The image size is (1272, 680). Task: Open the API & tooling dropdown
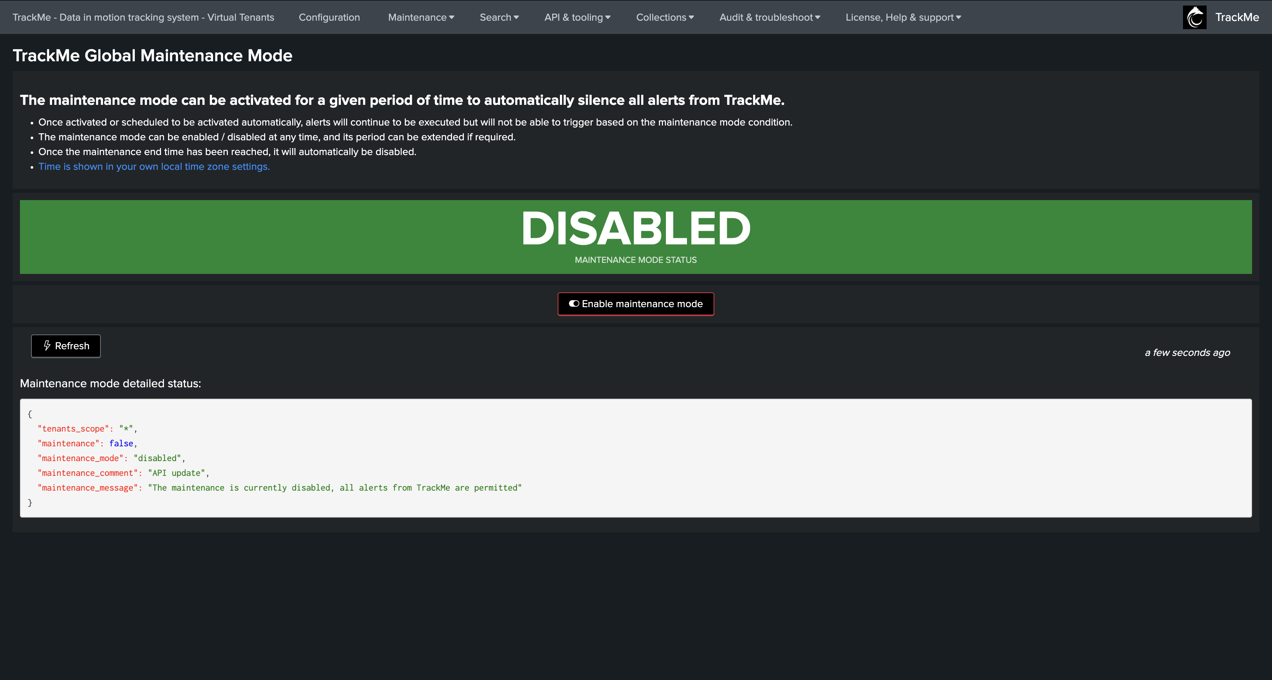click(577, 17)
